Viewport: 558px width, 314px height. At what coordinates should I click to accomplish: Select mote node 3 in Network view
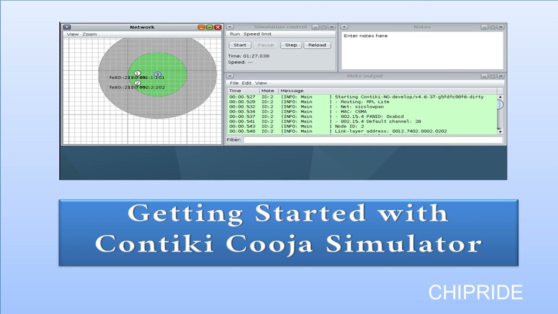tap(157, 75)
